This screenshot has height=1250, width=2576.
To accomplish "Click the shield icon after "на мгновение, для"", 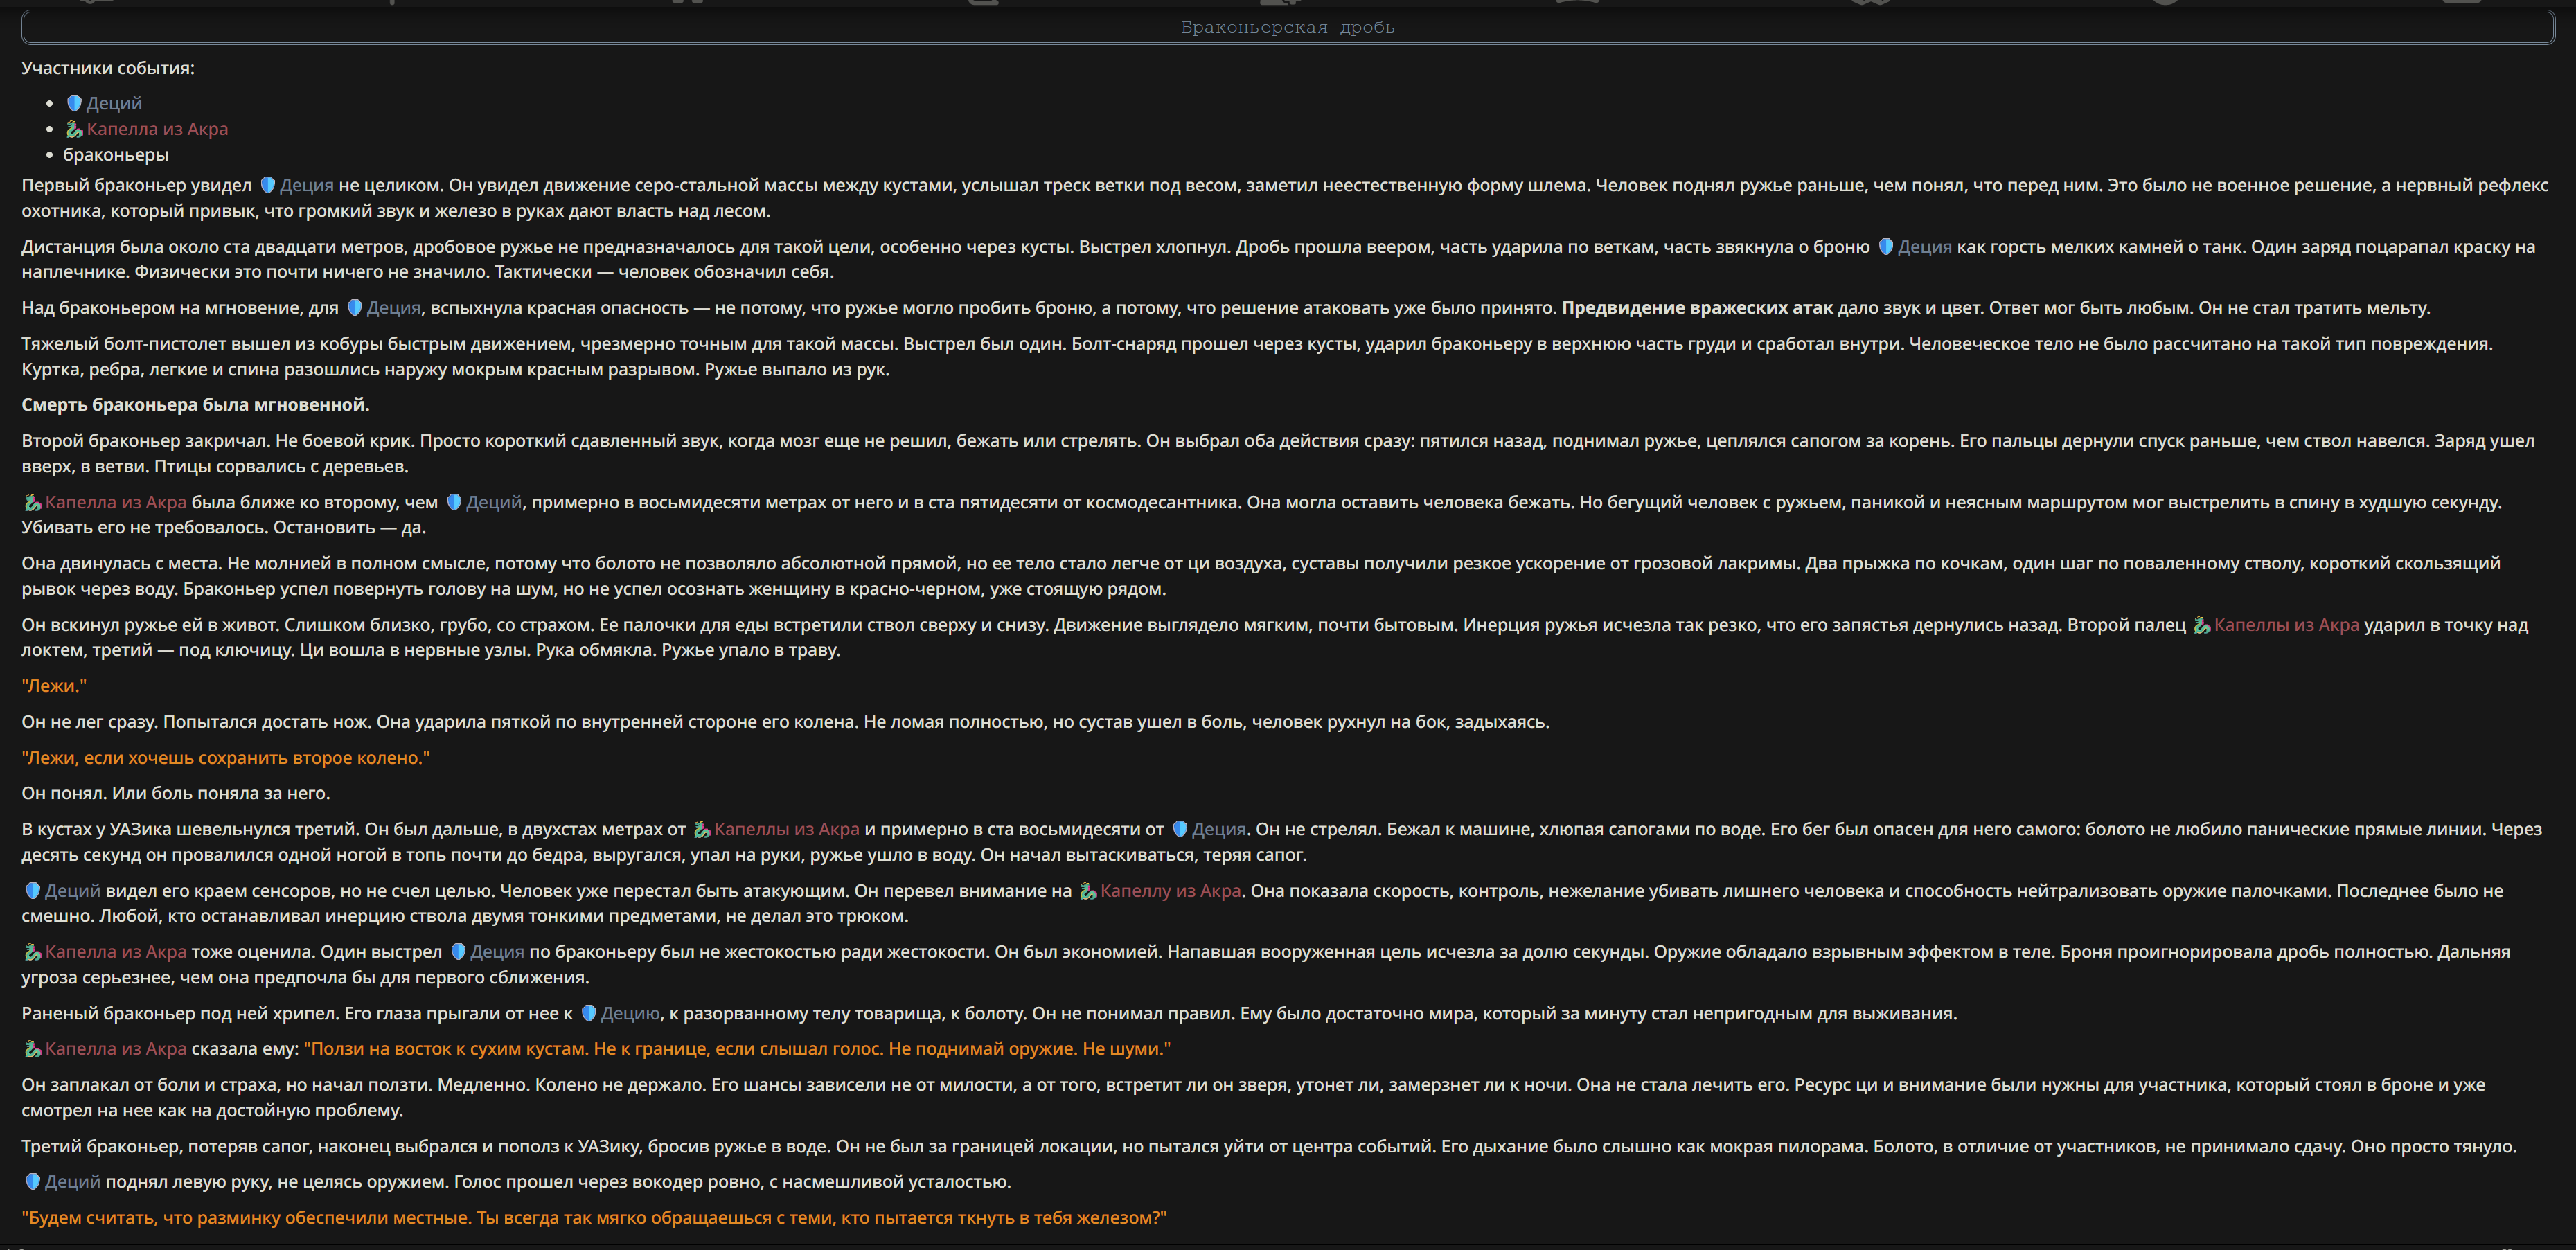I will tap(355, 308).
